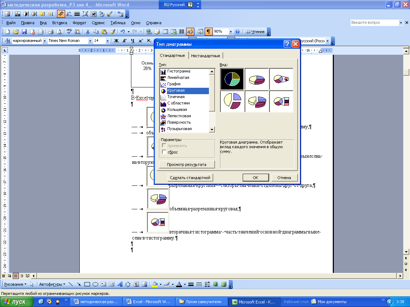Click the OK button in chart dialog
This screenshot has width=410, height=307.
[256, 178]
